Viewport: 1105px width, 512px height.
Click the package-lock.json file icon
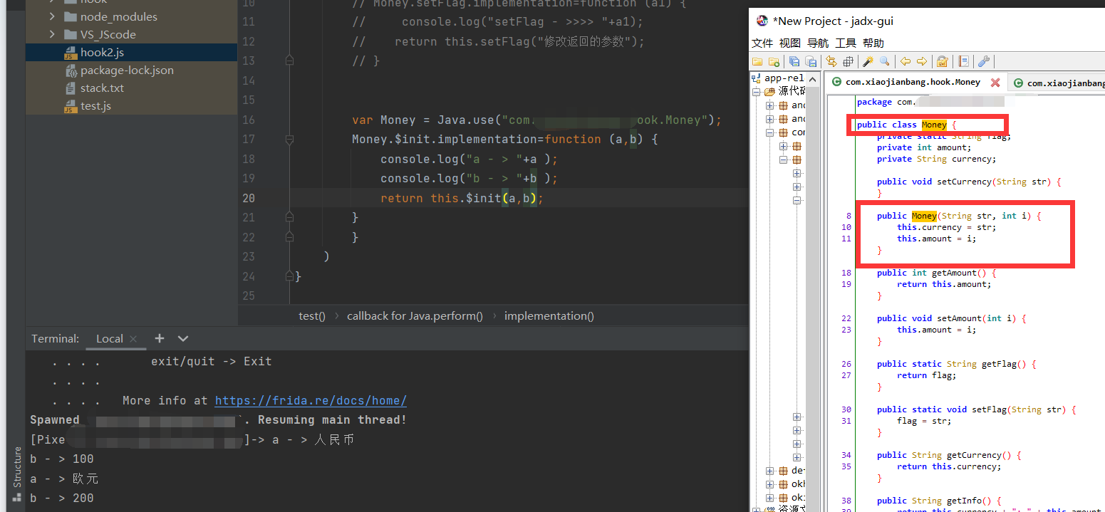70,70
